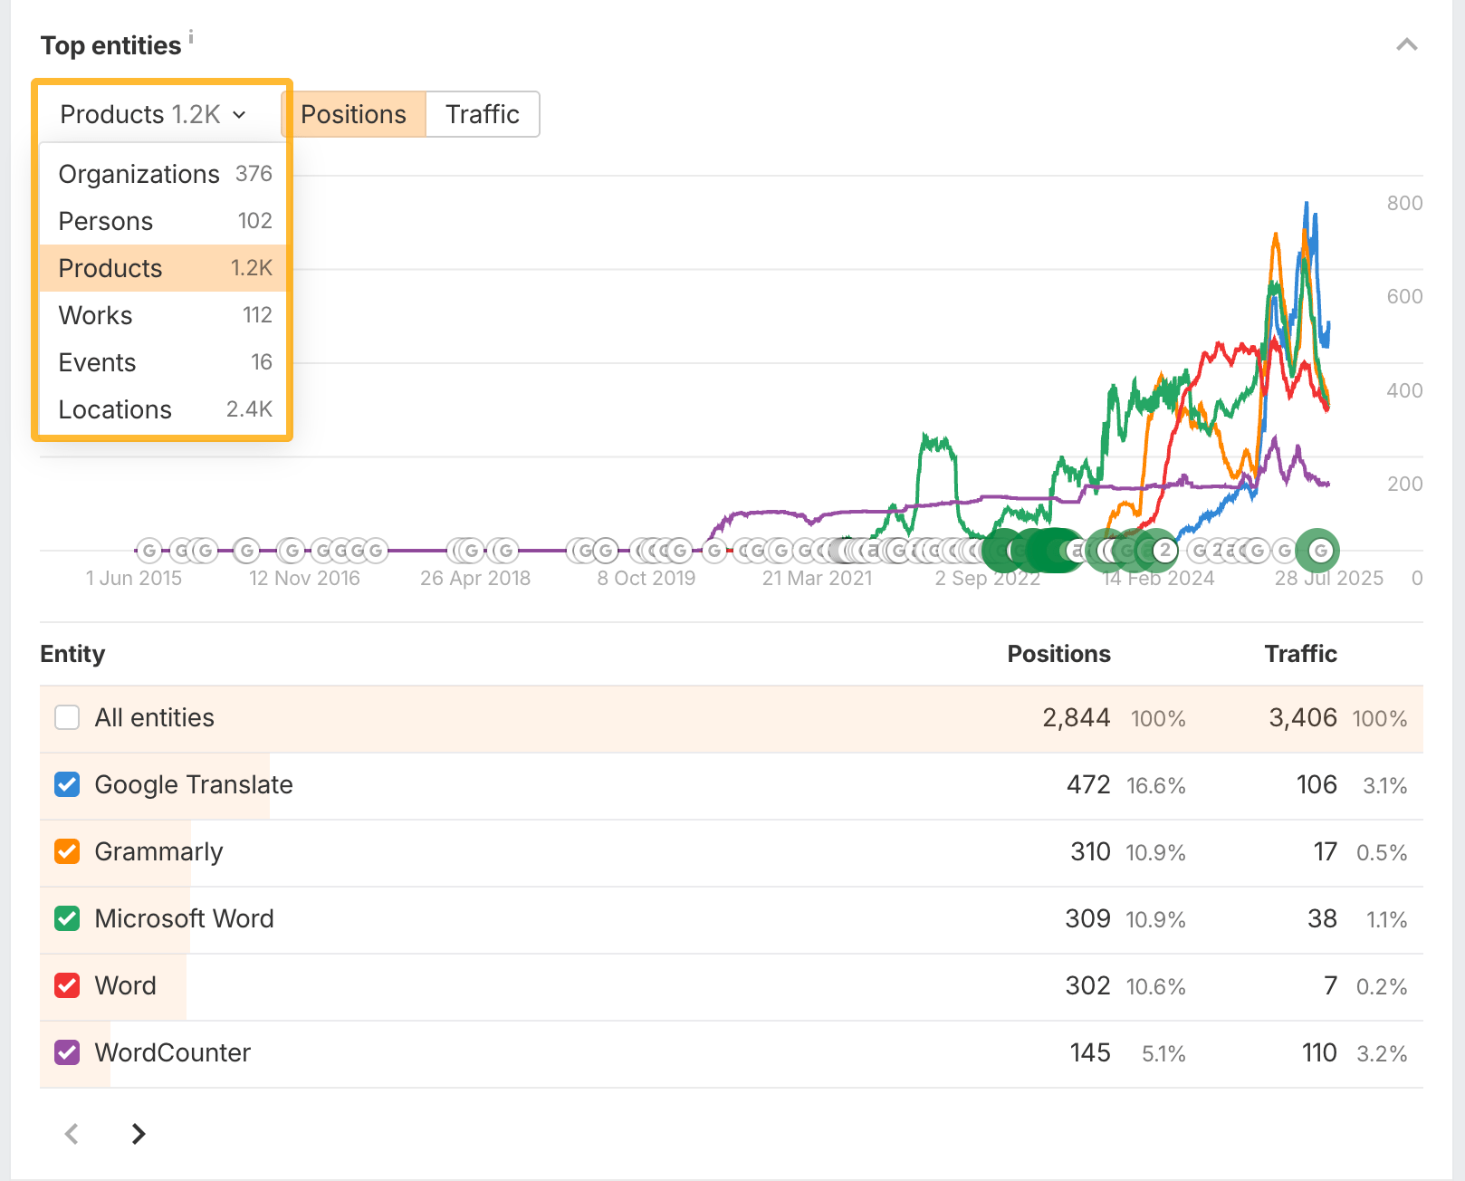Disable the WordCounter purple checkbox
Viewport: 1465px width, 1181px height.
67,1052
